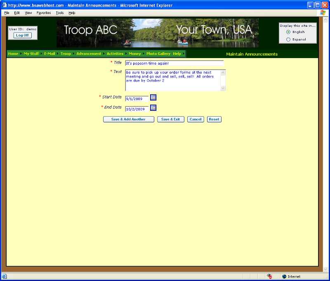
Task: Open the Help navigation menu on green bar
Action: [177, 54]
